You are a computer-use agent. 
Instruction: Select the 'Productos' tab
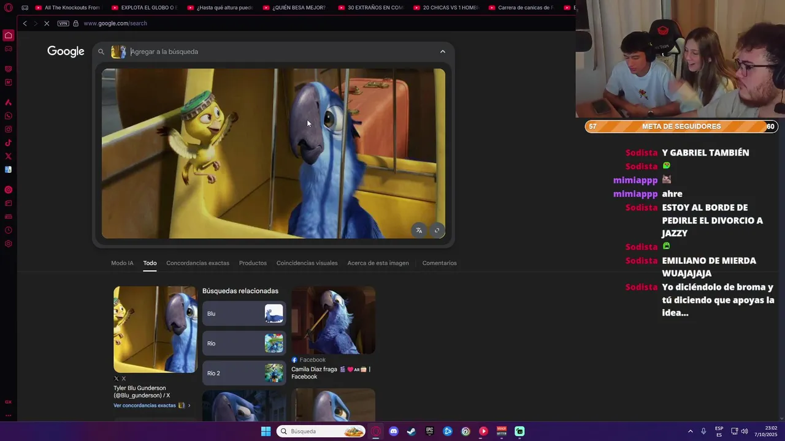(x=253, y=263)
